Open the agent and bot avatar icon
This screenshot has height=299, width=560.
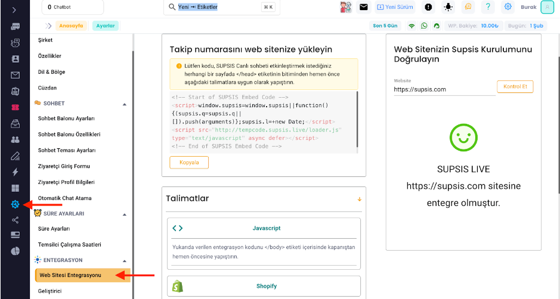click(x=345, y=7)
